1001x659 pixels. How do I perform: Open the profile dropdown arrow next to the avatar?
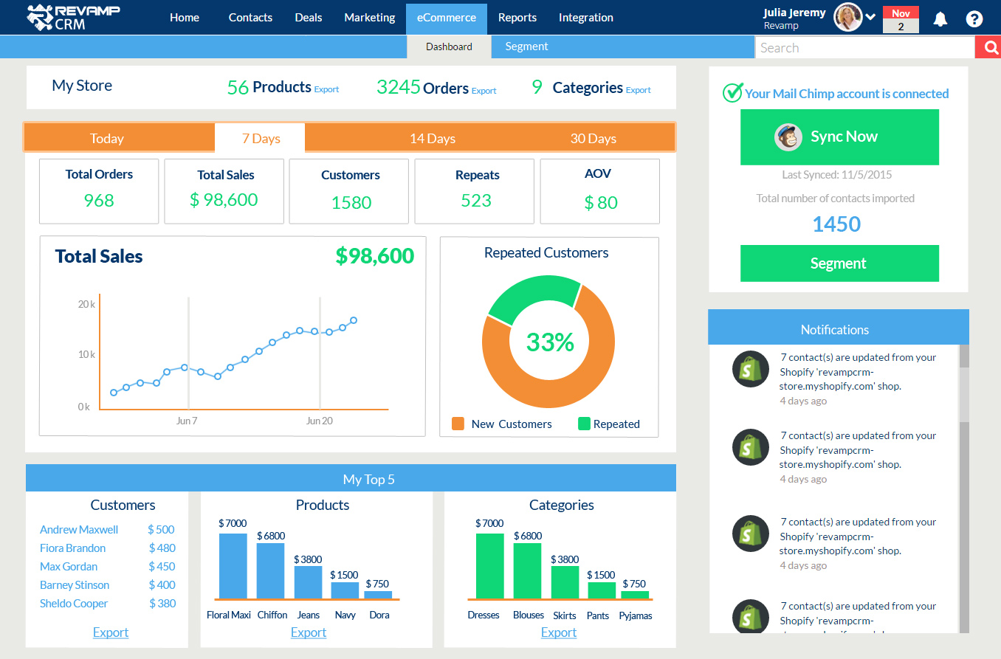(x=870, y=16)
